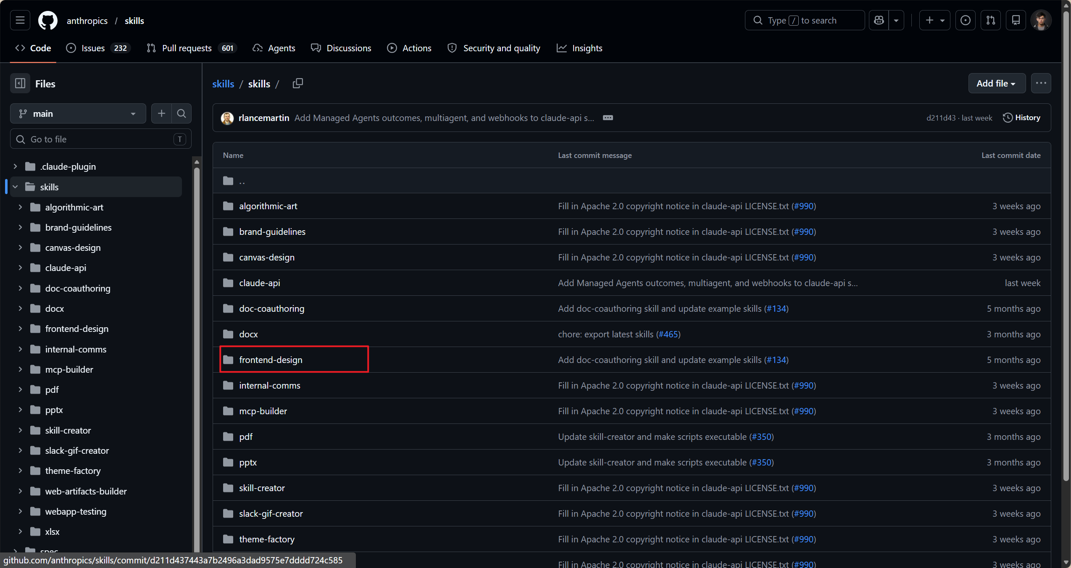Open the Discussions tab
This screenshot has width=1071, height=568.
[341, 48]
